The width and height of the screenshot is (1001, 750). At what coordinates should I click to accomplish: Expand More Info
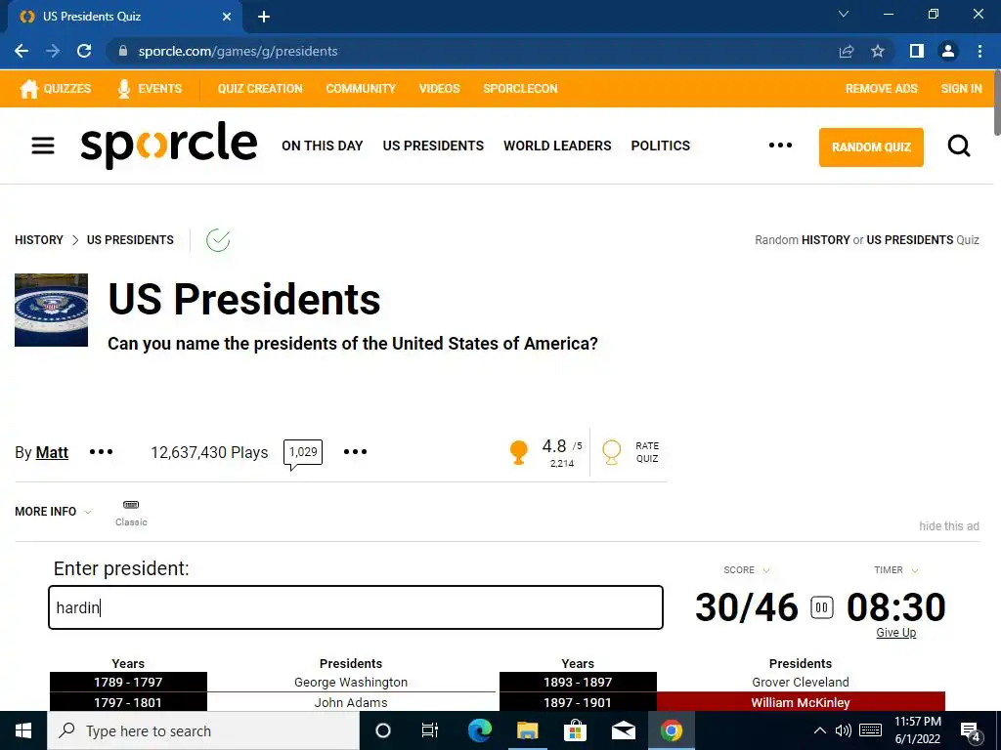point(53,512)
